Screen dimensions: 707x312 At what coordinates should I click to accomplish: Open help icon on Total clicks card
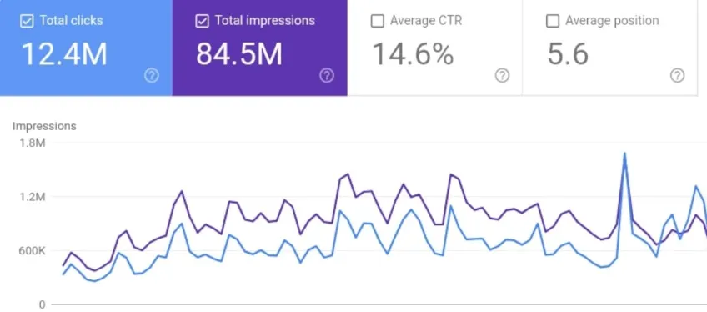click(x=152, y=76)
